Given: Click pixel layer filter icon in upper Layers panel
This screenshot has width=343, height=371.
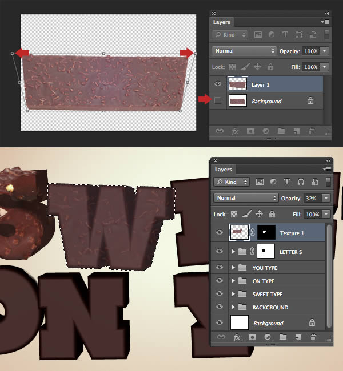Looking at the screenshot, I should (x=258, y=35).
